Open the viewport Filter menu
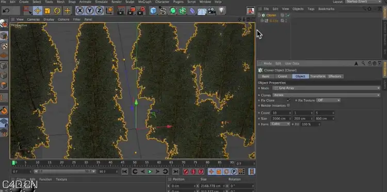 [x=76, y=19]
